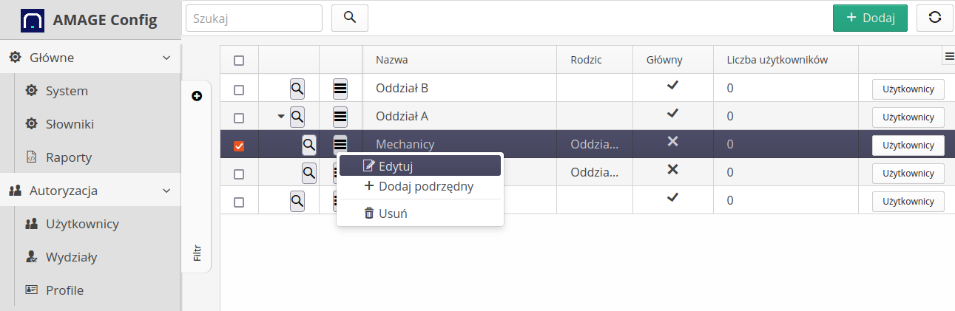
Task: Collapse the Główne sidebar section
Action: (x=166, y=58)
